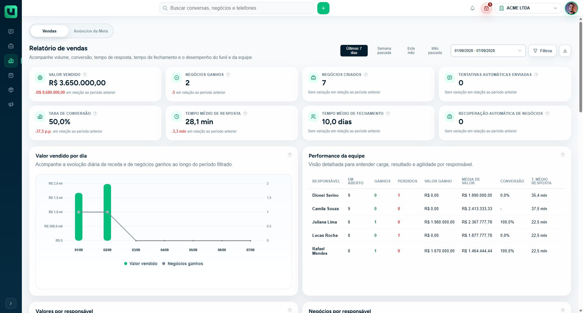
Task: Click help icon next to Negócios Ganhos
Action: (x=228, y=74)
